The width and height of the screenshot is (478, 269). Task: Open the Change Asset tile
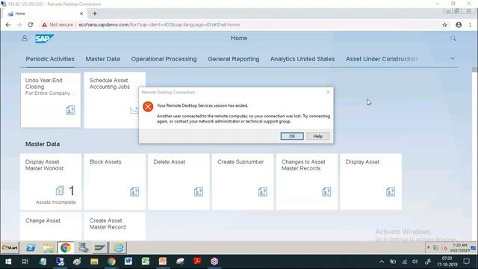coord(51,226)
